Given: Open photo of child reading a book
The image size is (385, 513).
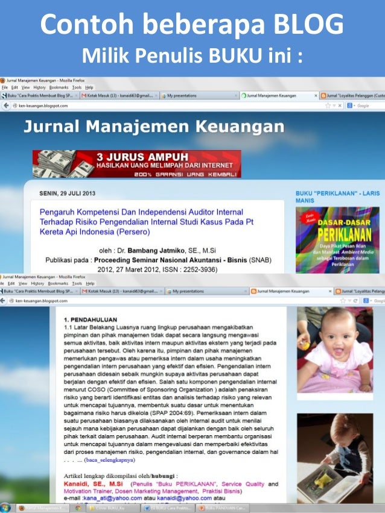Looking at the screenshot, I should click(x=335, y=458).
